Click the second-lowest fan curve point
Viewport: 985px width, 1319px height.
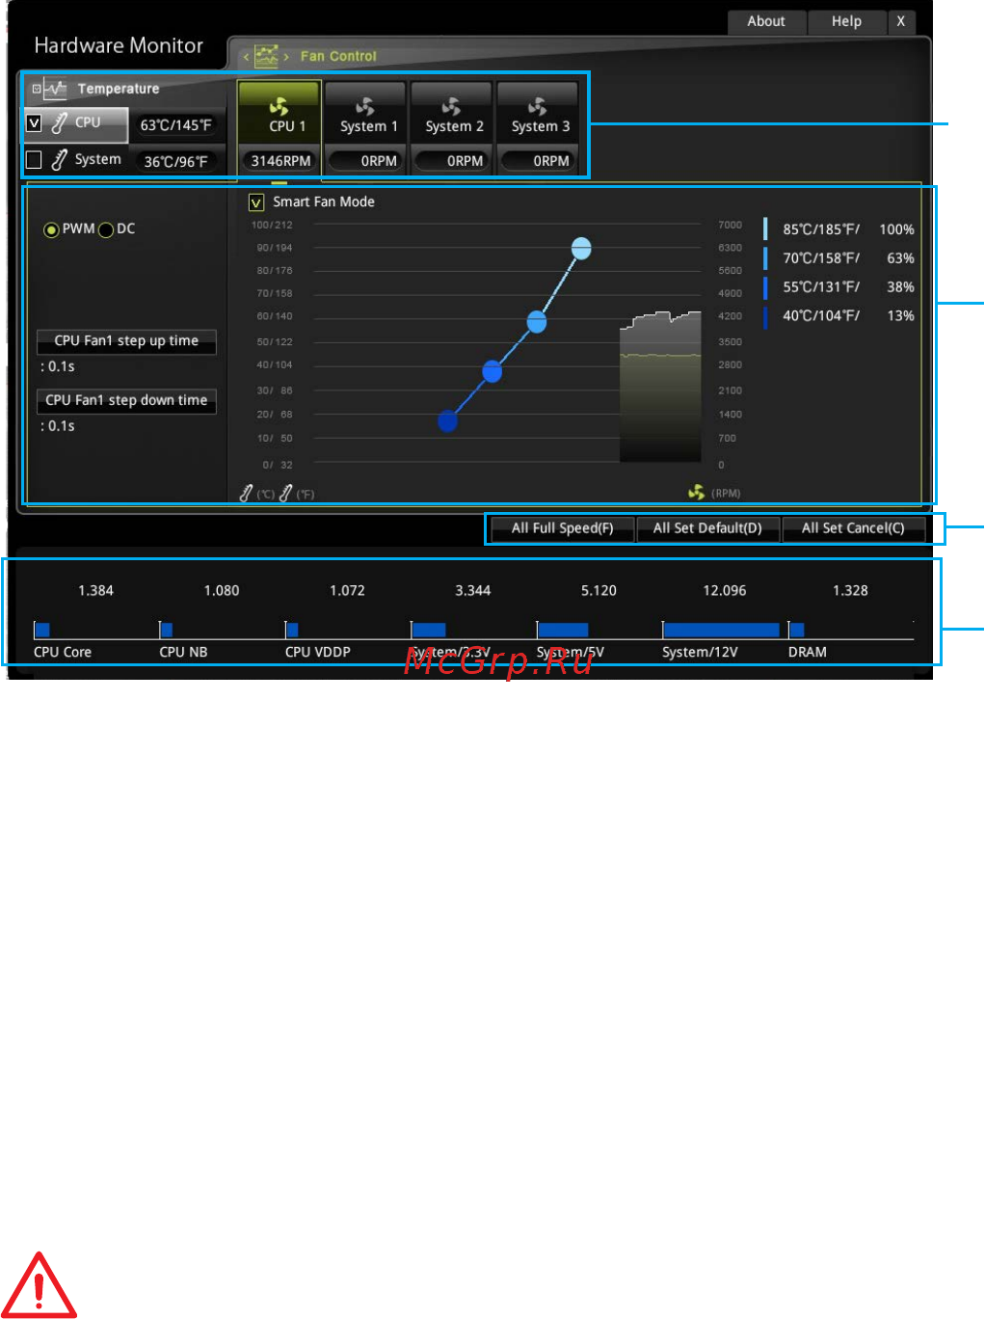click(x=492, y=371)
